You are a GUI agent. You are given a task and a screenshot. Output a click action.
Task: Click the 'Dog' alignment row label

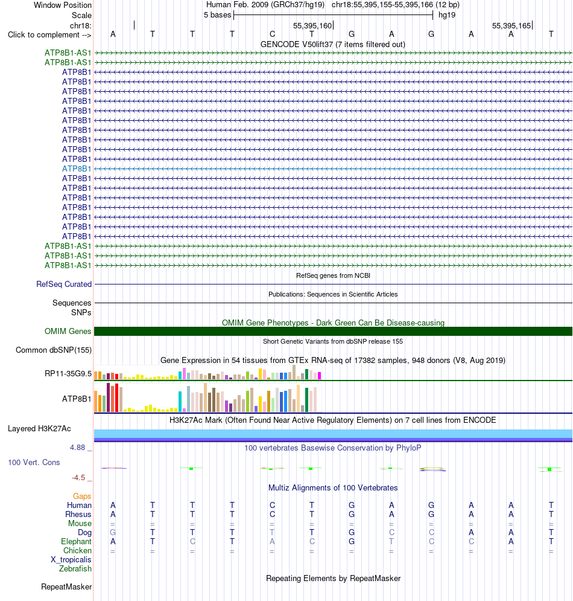[x=84, y=532]
